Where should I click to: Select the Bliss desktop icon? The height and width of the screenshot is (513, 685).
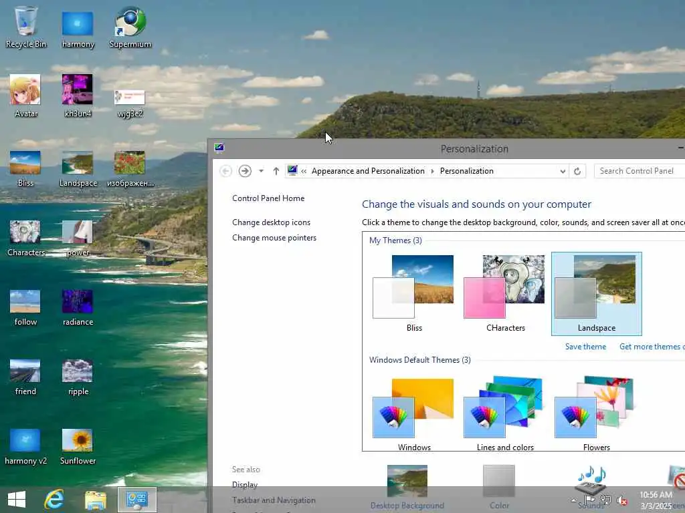[x=25, y=168]
